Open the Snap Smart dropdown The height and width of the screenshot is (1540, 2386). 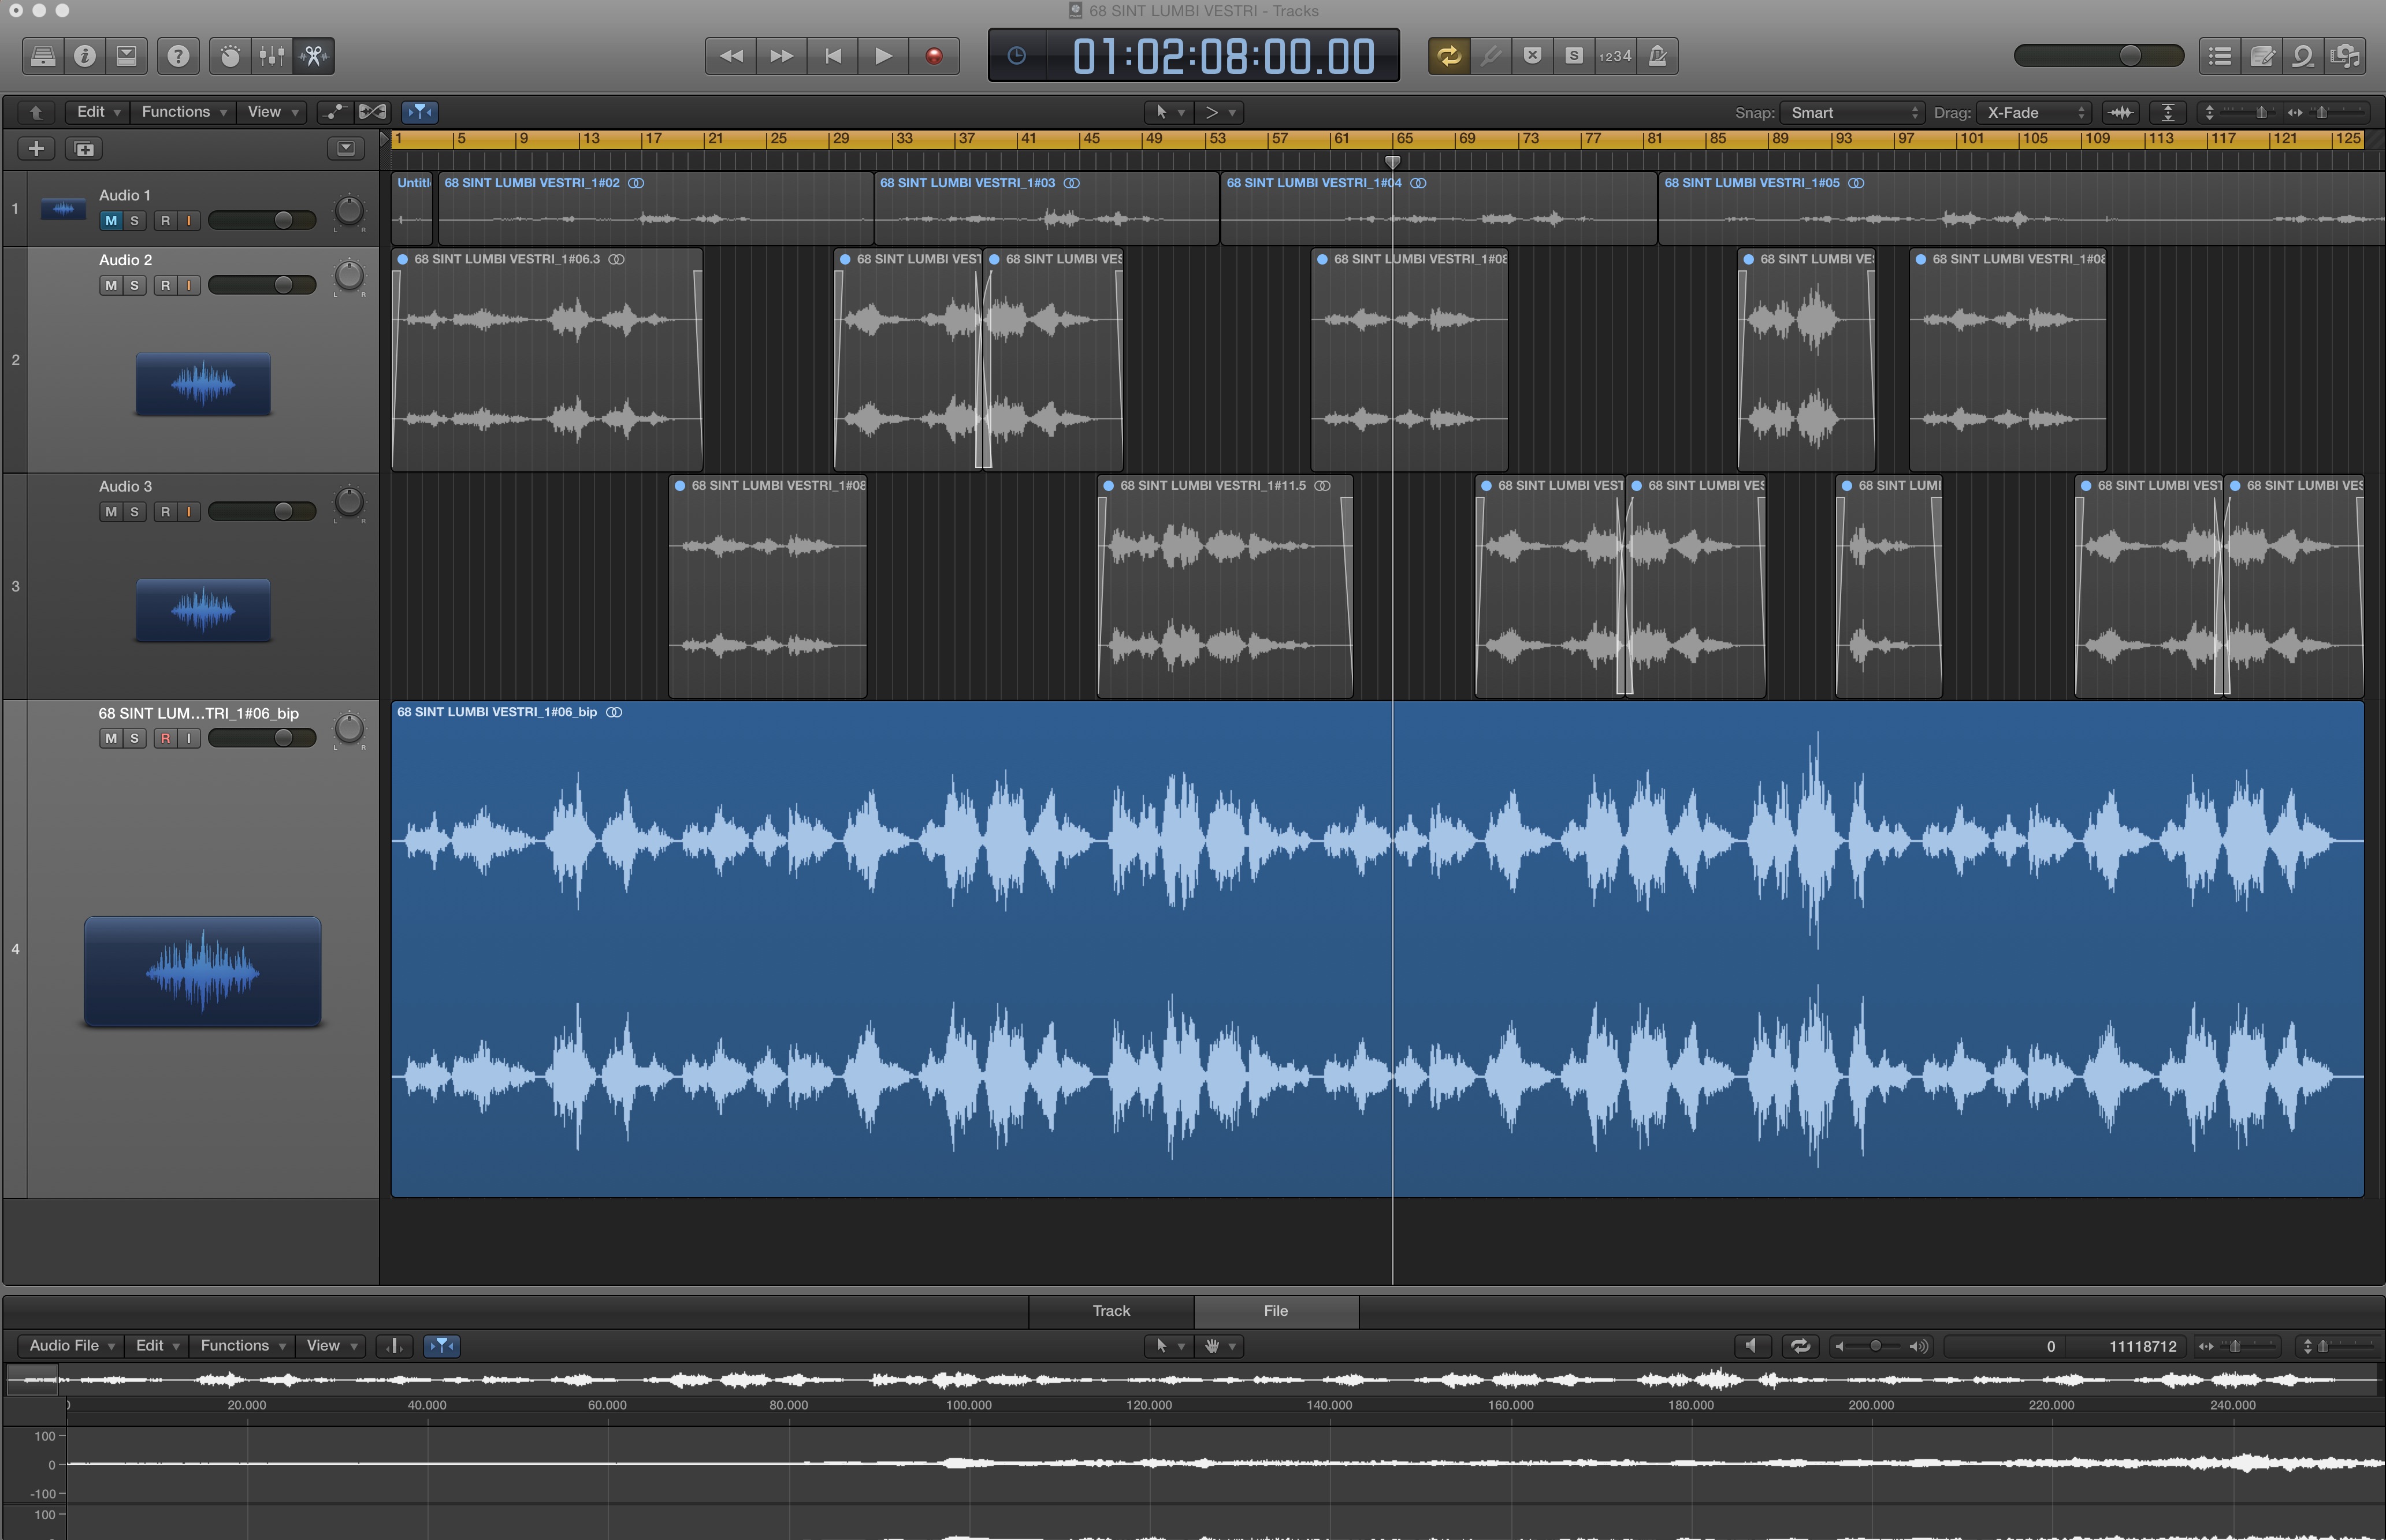[1852, 112]
